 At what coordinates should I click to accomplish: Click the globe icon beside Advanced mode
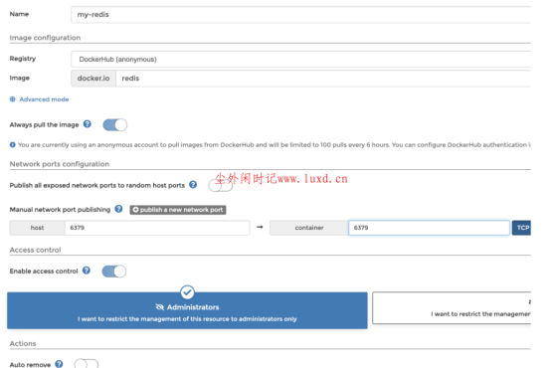pos(13,99)
